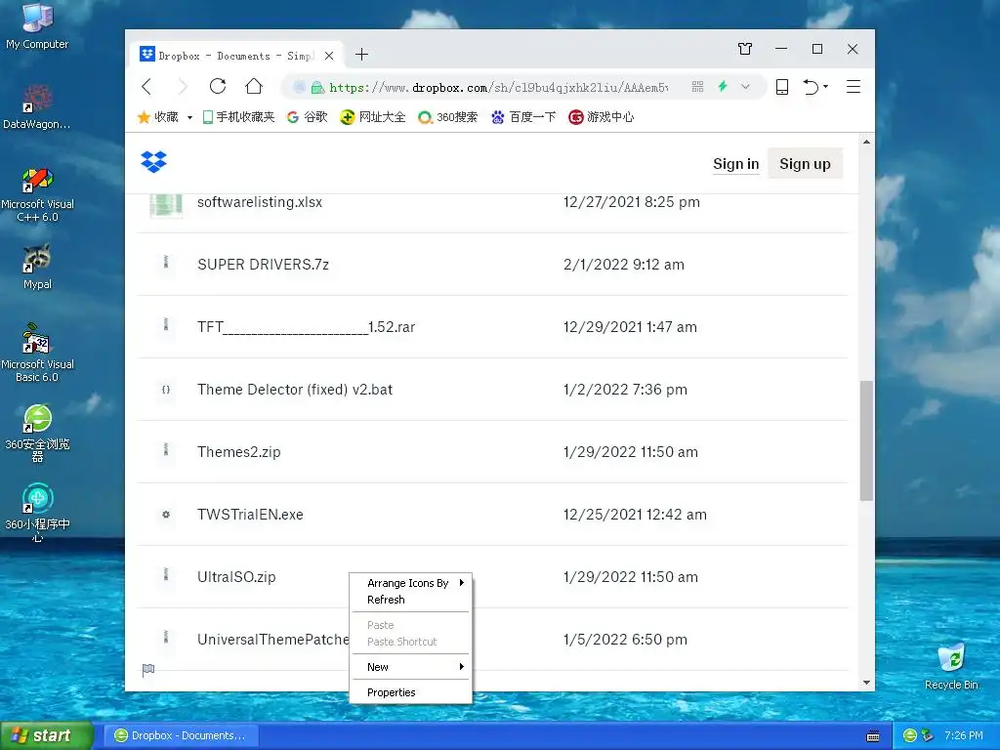
Task: Click the script icon beside Theme Delector bat
Action: click(166, 390)
